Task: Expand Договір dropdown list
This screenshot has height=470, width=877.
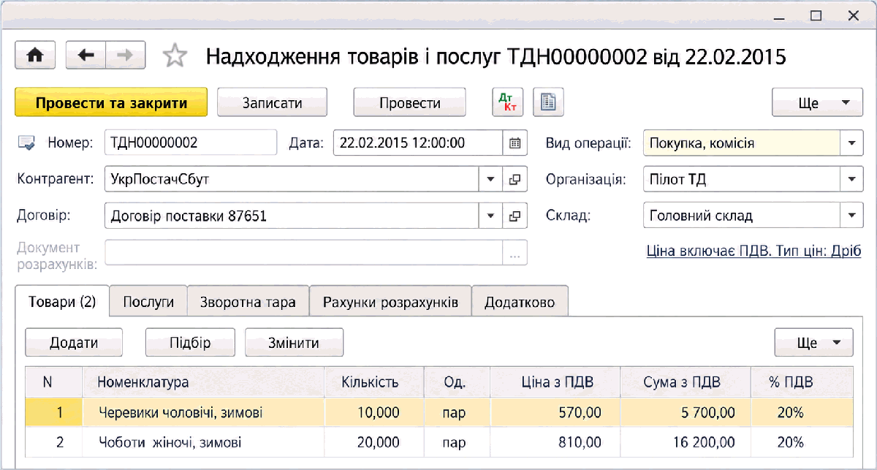Action: click(490, 216)
